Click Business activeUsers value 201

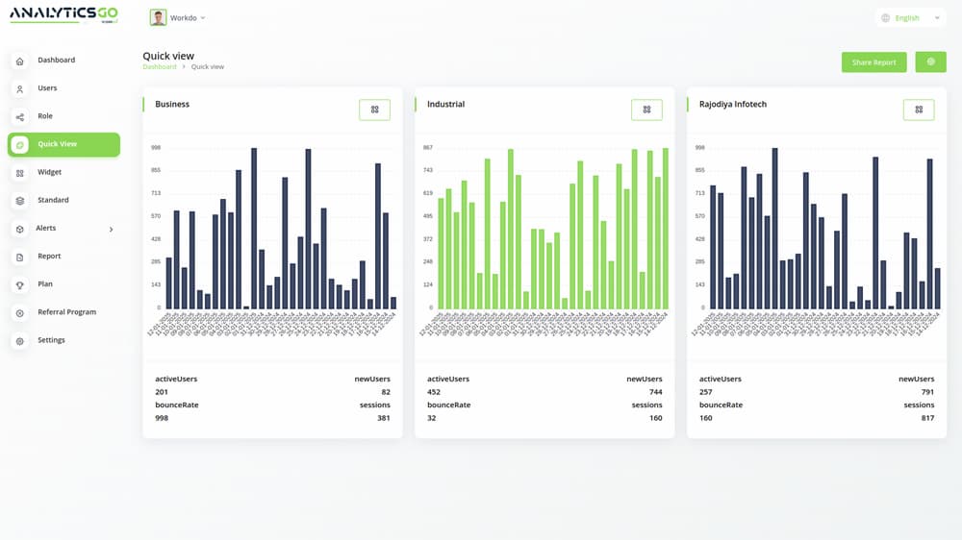pyautogui.click(x=162, y=392)
